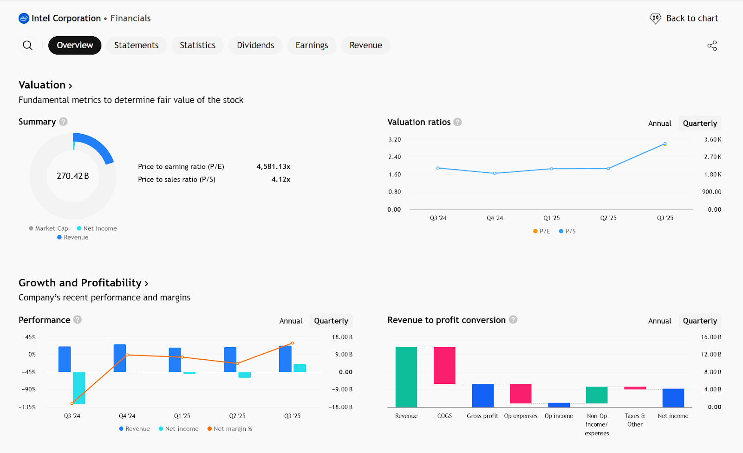743x453 pixels.
Task: Click the Net margin % legend dot
Action: pyautogui.click(x=210, y=429)
